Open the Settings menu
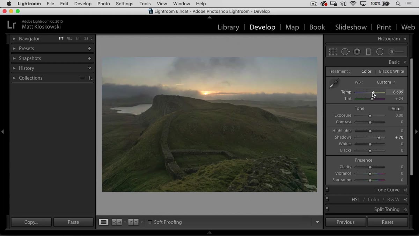 point(125,4)
